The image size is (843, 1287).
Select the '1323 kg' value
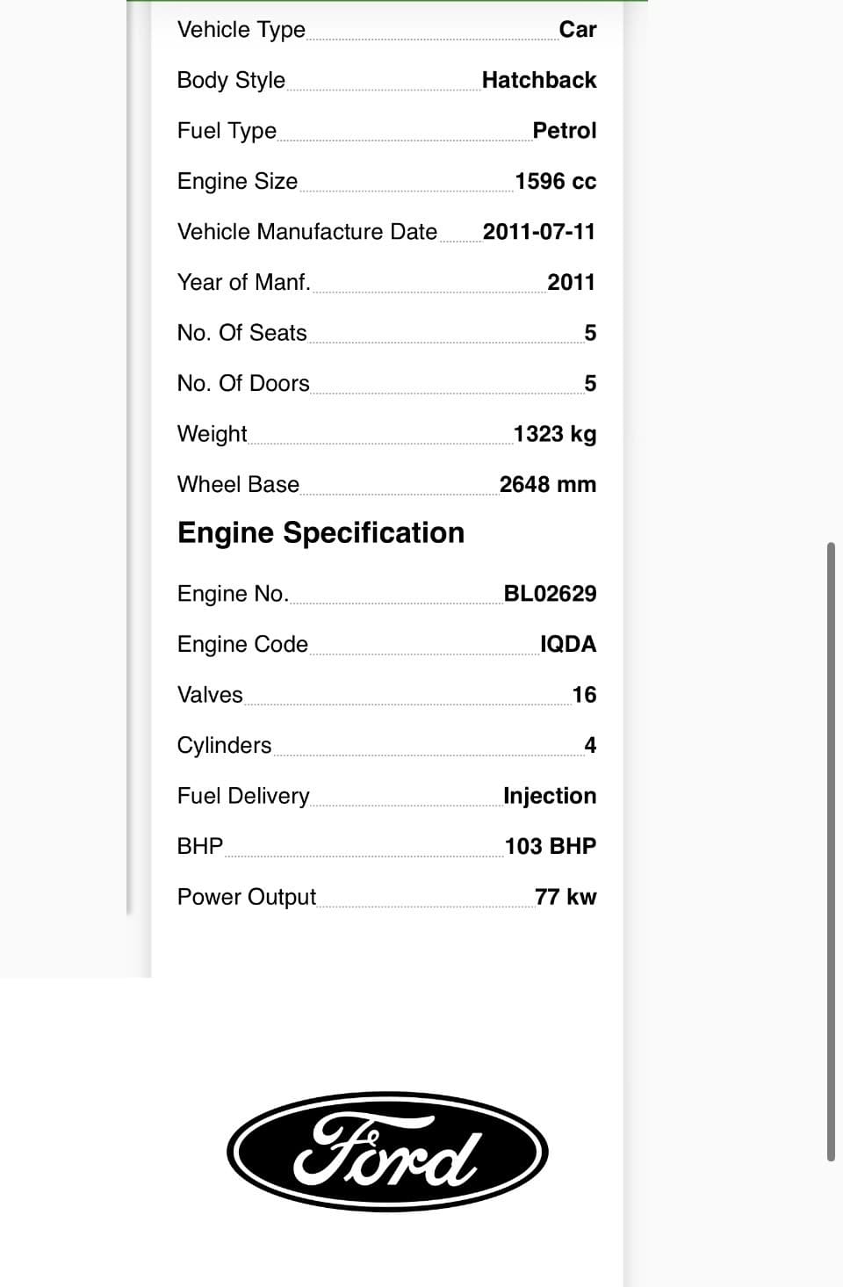point(555,434)
